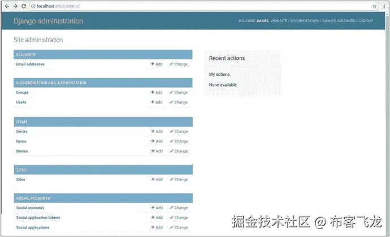Open the Sites section header
The image size is (390, 237).
click(x=21, y=170)
